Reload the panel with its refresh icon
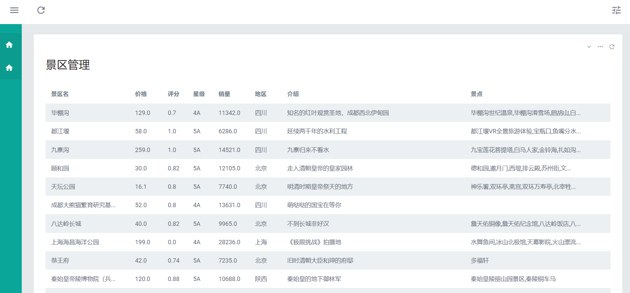This screenshot has width=630, height=293. click(612, 47)
